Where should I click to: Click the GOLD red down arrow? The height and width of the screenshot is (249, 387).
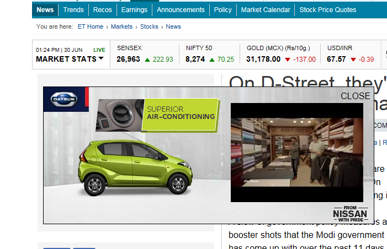[288, 59]
